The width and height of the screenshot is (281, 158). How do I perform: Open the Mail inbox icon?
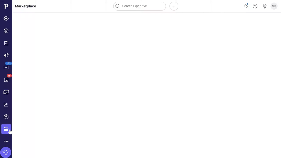6,68
